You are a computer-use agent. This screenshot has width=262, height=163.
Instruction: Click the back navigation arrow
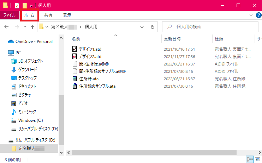[x=7, y=27]
